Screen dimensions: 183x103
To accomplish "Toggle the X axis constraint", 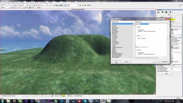I will click(x=47, y=5).
